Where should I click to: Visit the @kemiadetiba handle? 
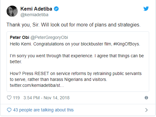pyautogui.click(x=34, y=15)
